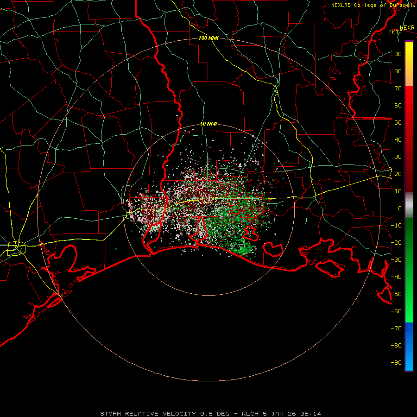The height and width of the screenshot is (417, 417).
Task: Click the positive 20 value on the scale
Action: [398, 174]
